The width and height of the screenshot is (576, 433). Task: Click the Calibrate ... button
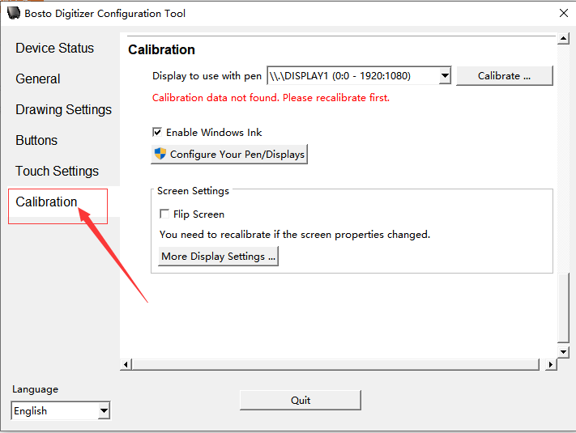[x=505, y=76]
